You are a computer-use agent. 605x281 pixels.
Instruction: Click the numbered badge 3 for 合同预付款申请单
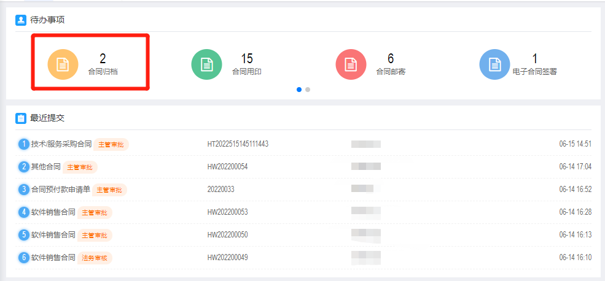click(x=24, y=190)
